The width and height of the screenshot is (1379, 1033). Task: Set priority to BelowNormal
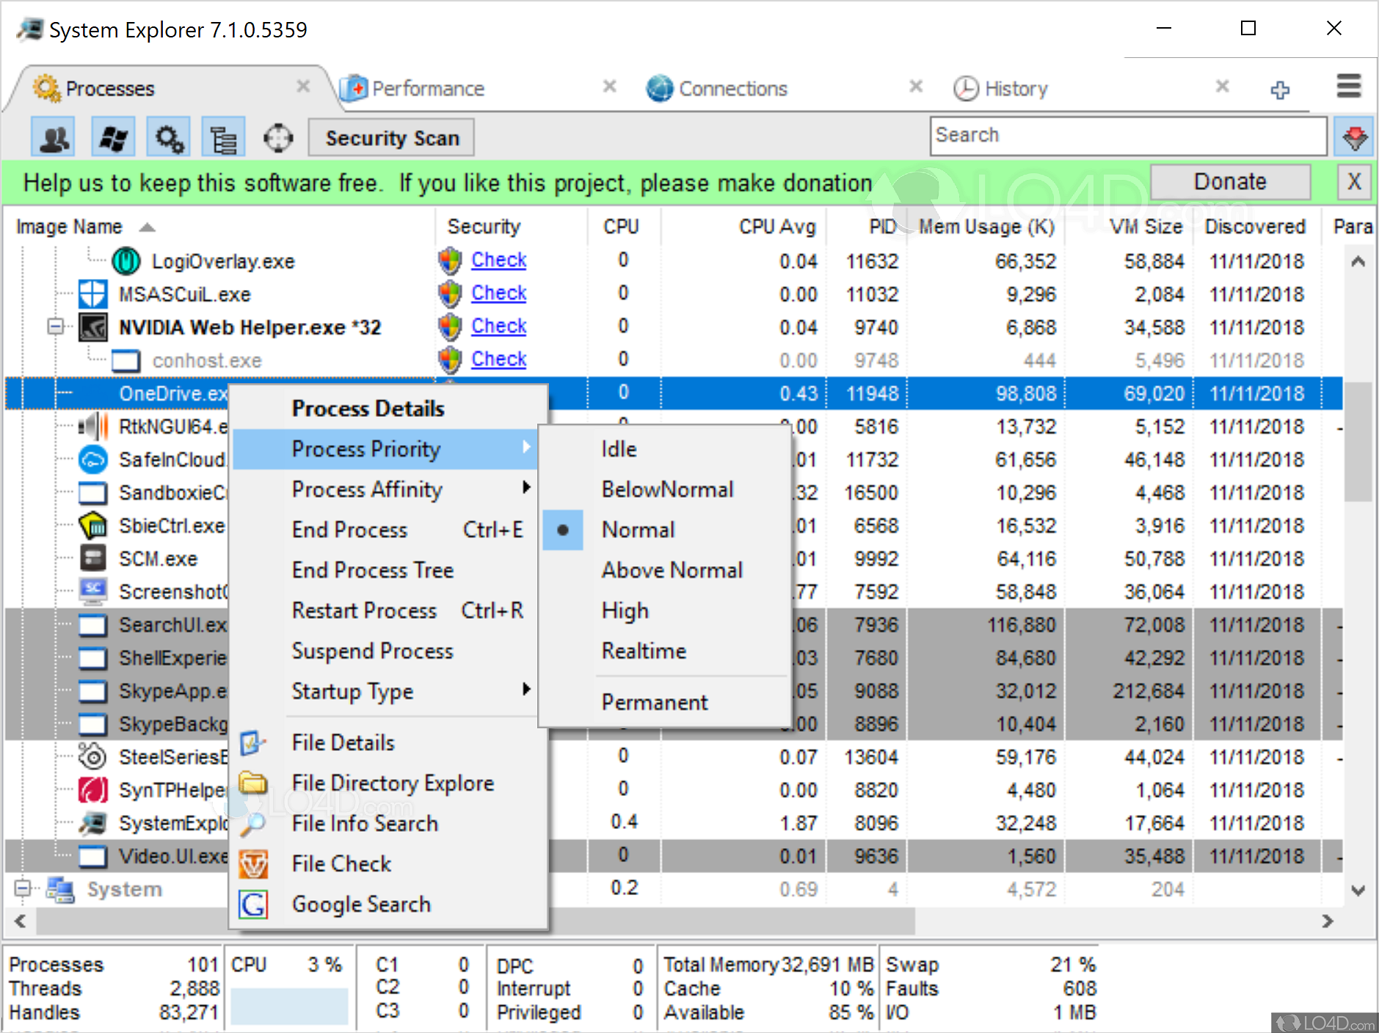665,489
